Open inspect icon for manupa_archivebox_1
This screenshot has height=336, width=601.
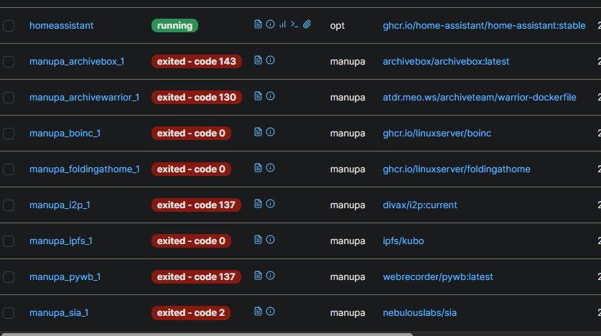270,60
